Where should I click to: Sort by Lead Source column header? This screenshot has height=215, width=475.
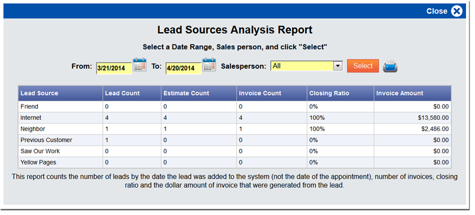(x=61, y=93)
